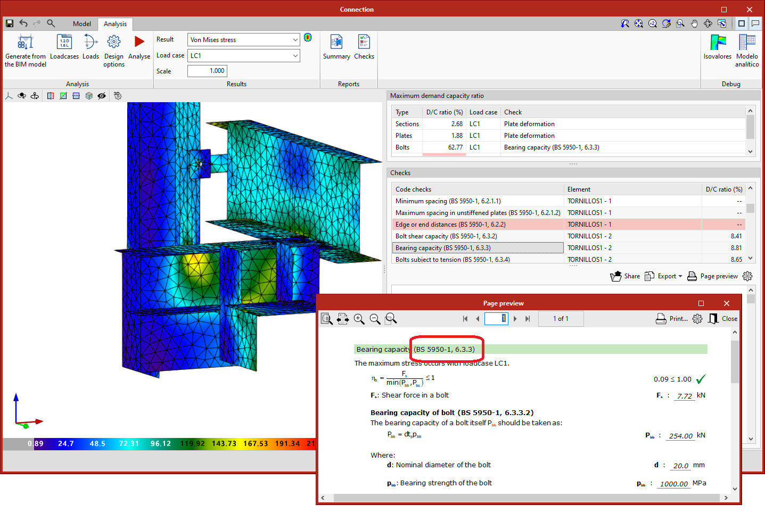This screenshot has width=765, height=513.
Task: Redraw the view
Action: click(x=667, y=23)
